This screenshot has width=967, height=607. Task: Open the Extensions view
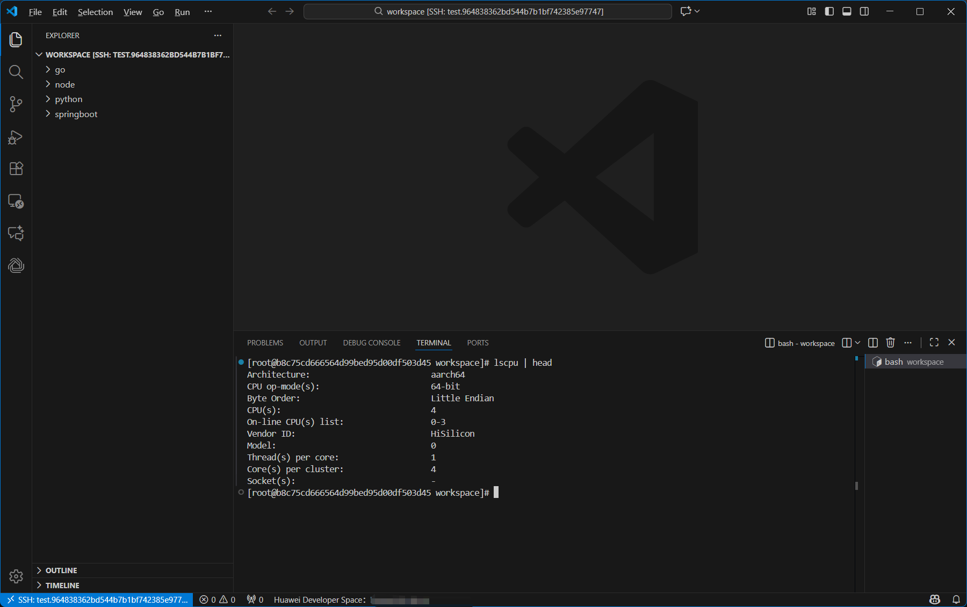16,169
